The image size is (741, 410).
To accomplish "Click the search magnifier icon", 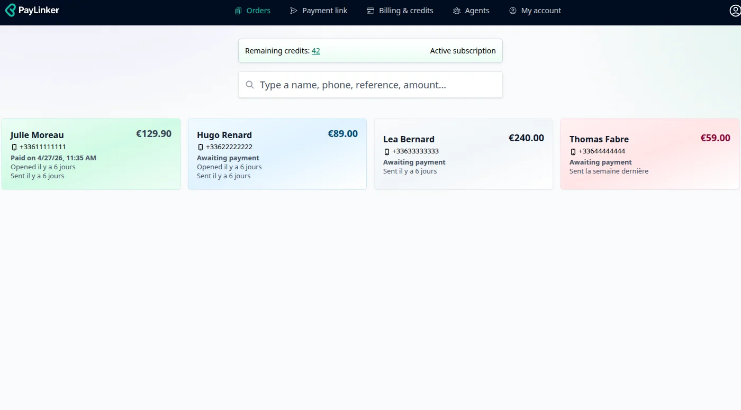I will [x=250, y=85].
